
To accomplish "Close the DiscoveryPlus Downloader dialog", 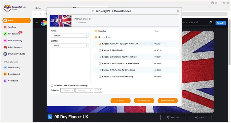I will coord(178,11).
